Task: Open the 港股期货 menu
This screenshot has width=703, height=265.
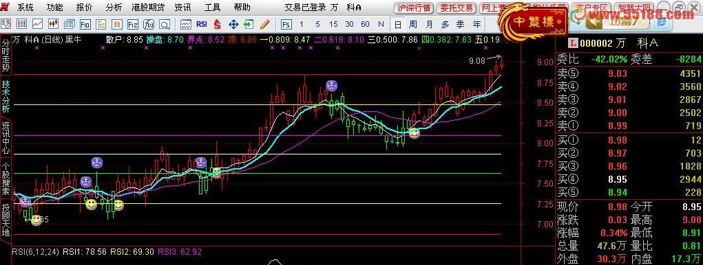Action: click(x=148, y=8)
